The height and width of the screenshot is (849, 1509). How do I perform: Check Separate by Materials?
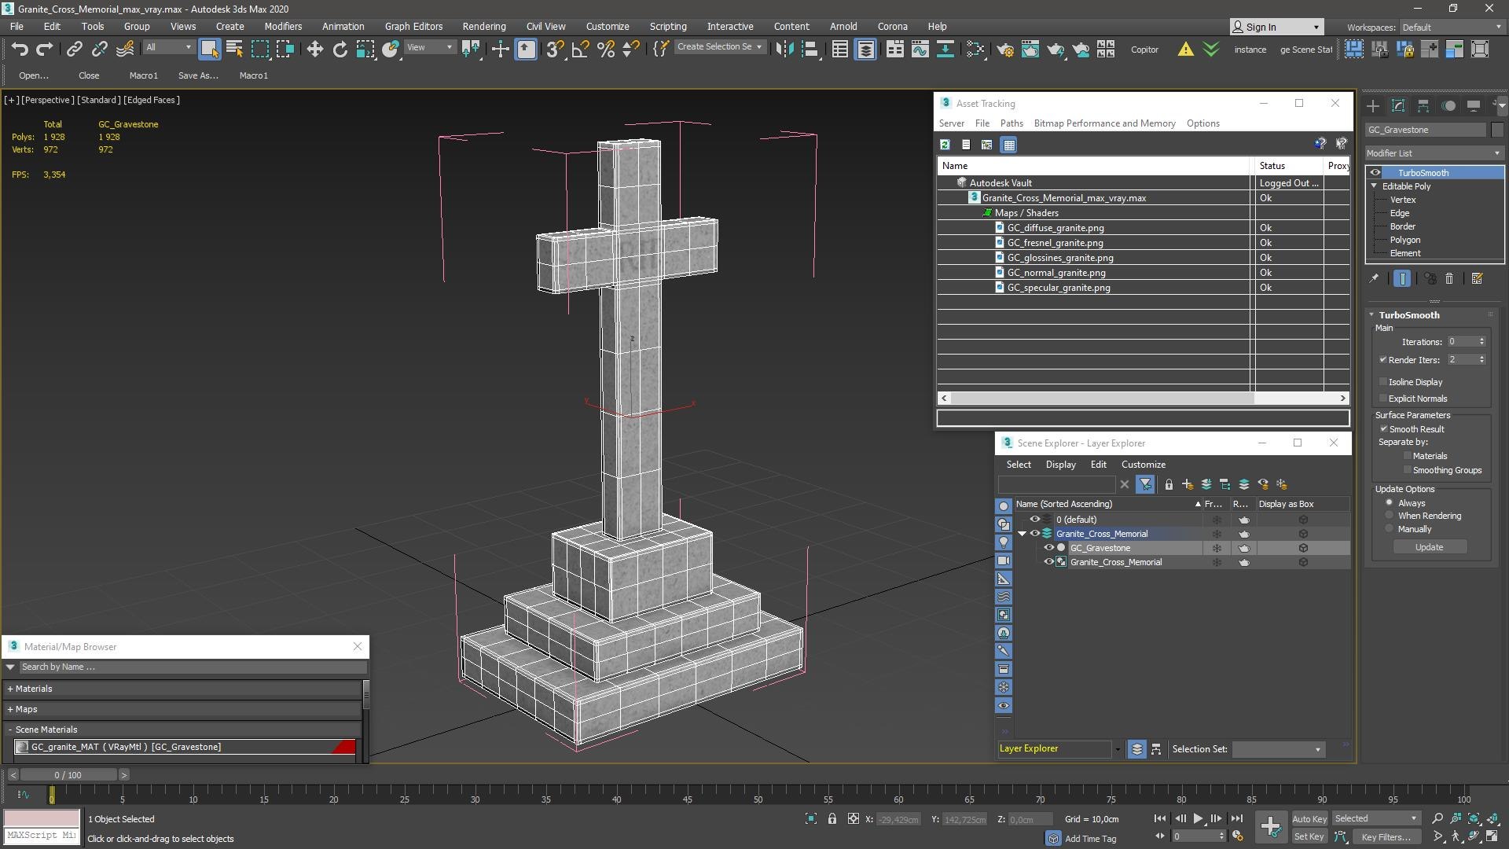coord(1407,456)
